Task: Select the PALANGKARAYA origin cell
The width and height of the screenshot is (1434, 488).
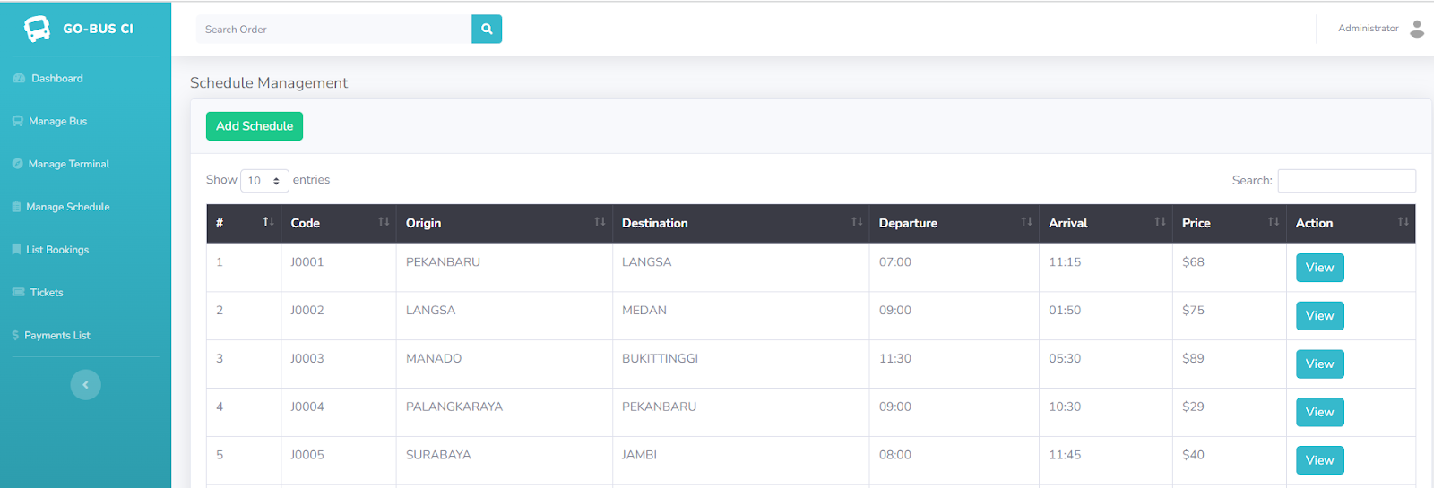Action: 505,413
